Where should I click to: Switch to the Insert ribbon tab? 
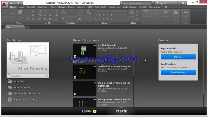pos(21,7)
